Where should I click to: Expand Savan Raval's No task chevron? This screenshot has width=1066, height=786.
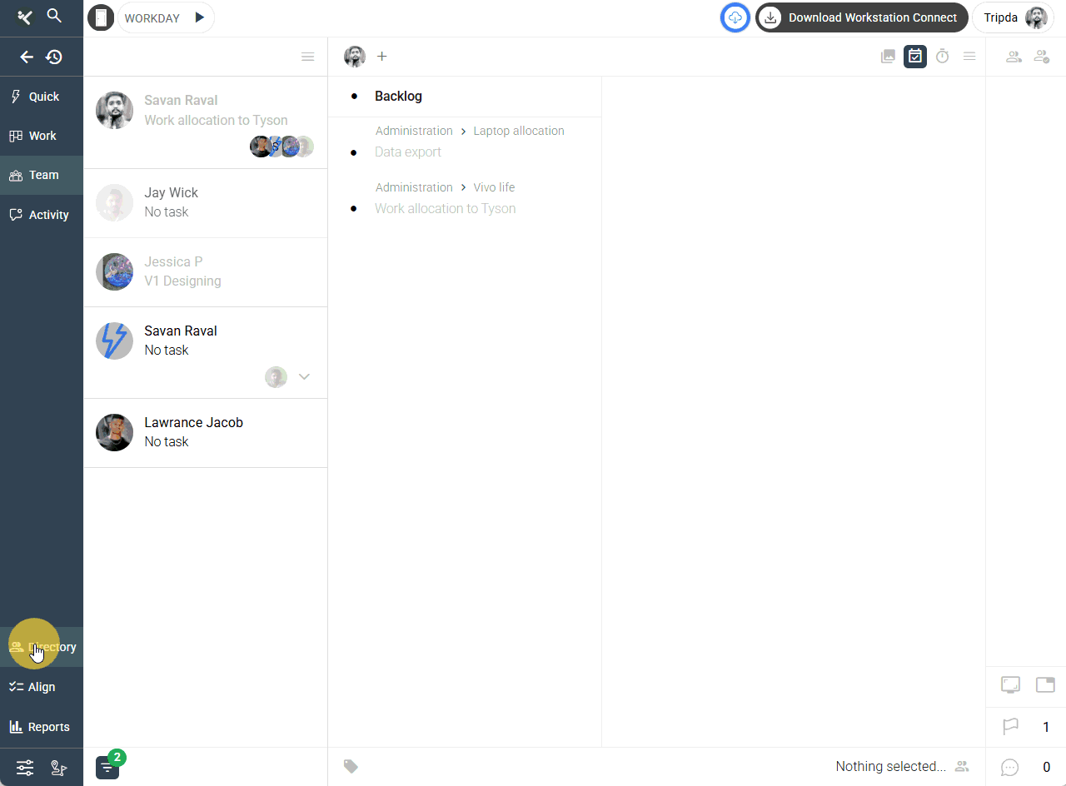[304, 377]
